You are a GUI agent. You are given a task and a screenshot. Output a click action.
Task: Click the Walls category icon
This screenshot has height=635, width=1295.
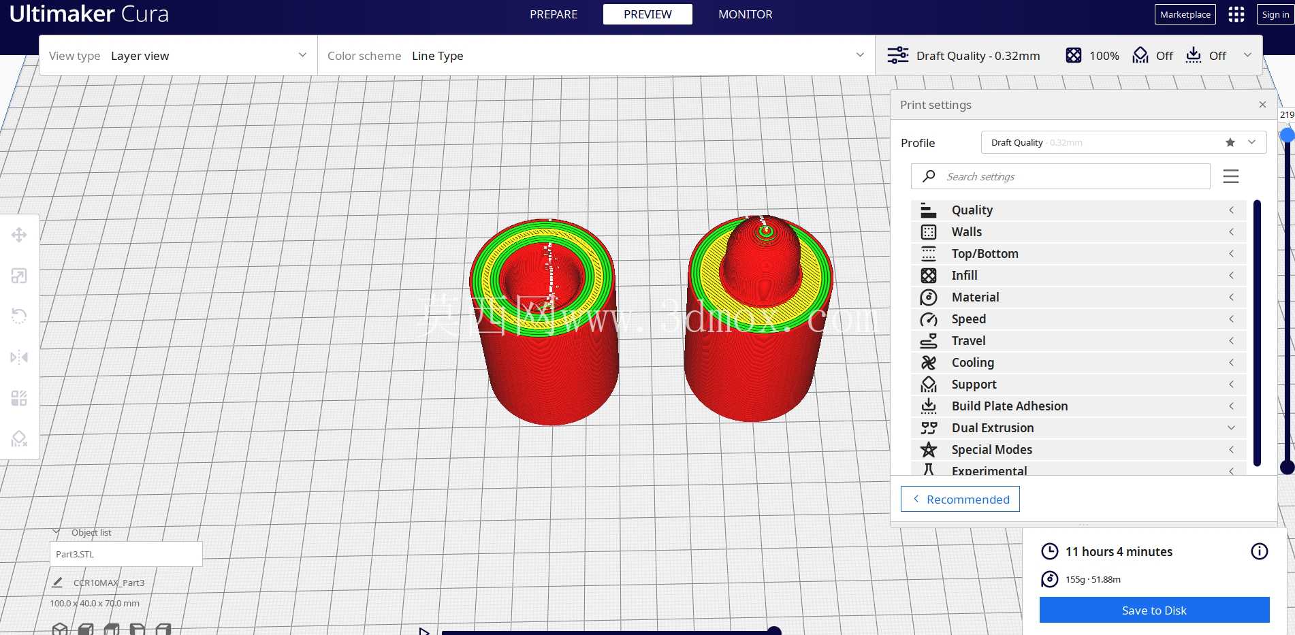(x=929, y=232)
